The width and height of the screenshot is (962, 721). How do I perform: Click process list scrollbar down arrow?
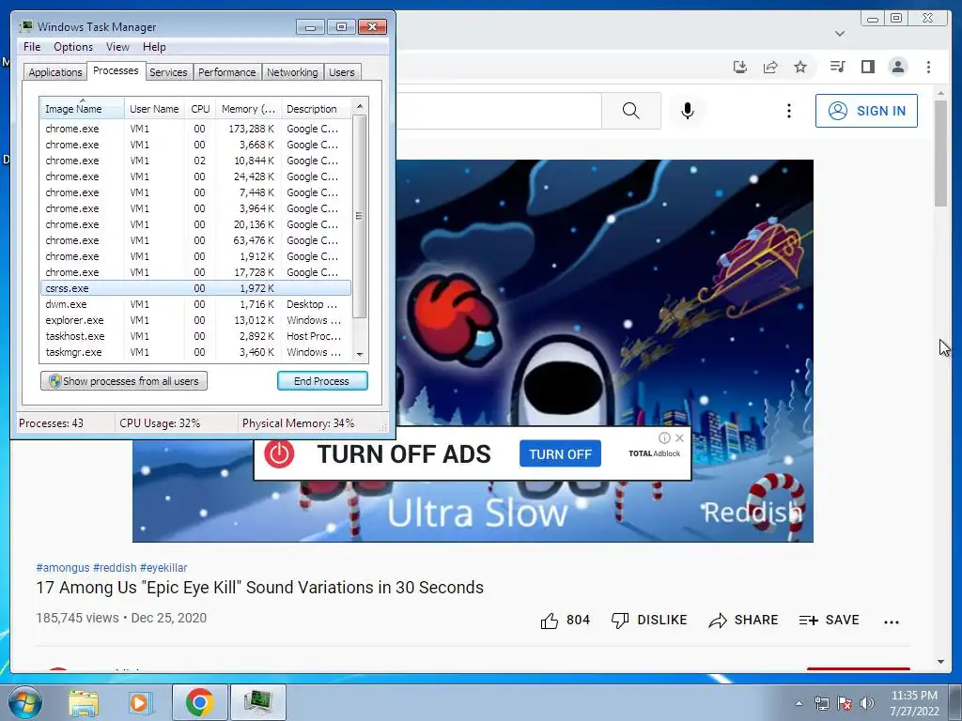360,354
